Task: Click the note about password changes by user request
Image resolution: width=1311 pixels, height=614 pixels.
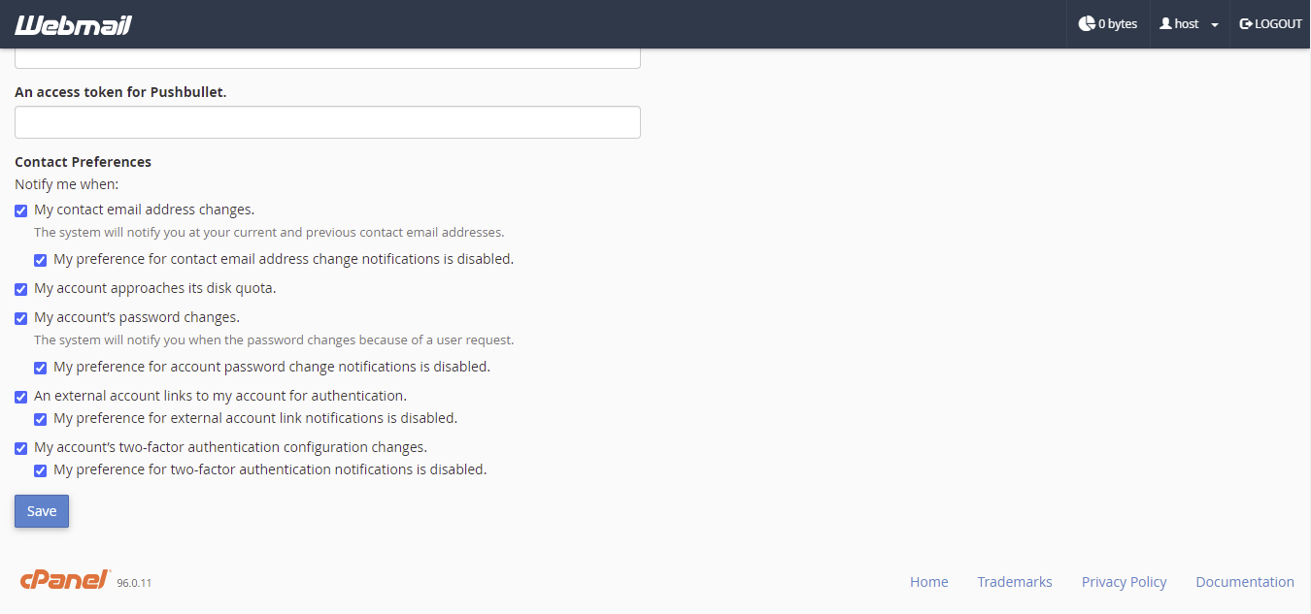Action: tap(274, 340)
